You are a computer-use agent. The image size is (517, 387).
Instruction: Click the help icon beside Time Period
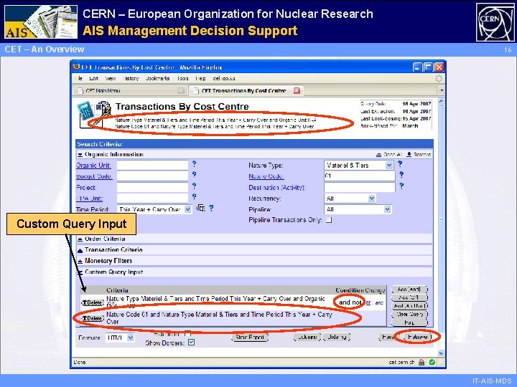(211, 208)
